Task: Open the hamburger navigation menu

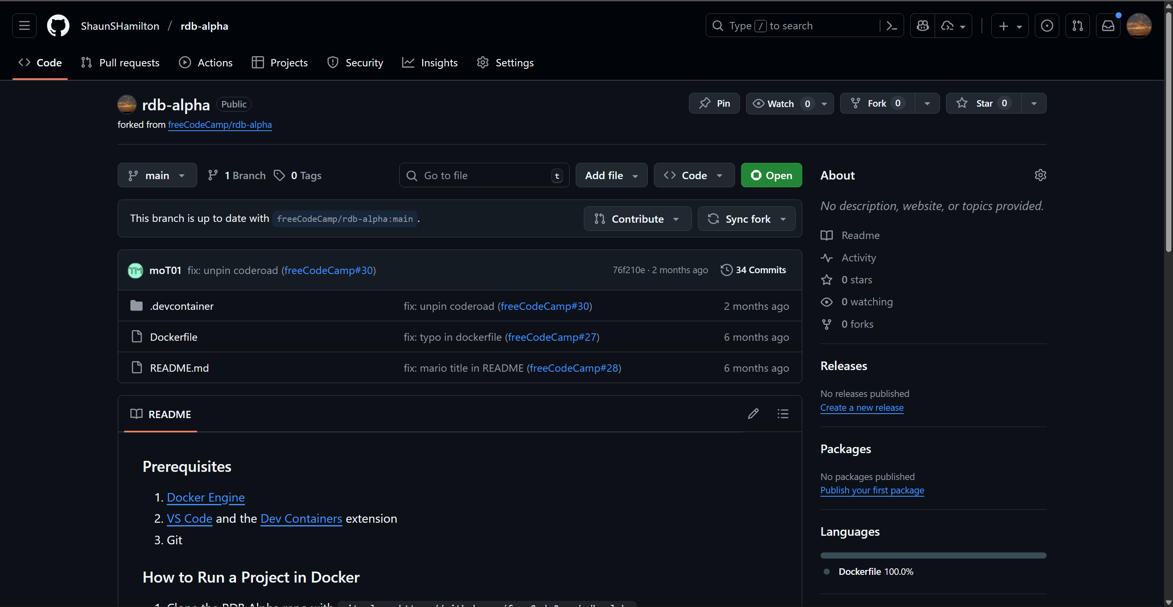Action: click(x=24, y=26)
